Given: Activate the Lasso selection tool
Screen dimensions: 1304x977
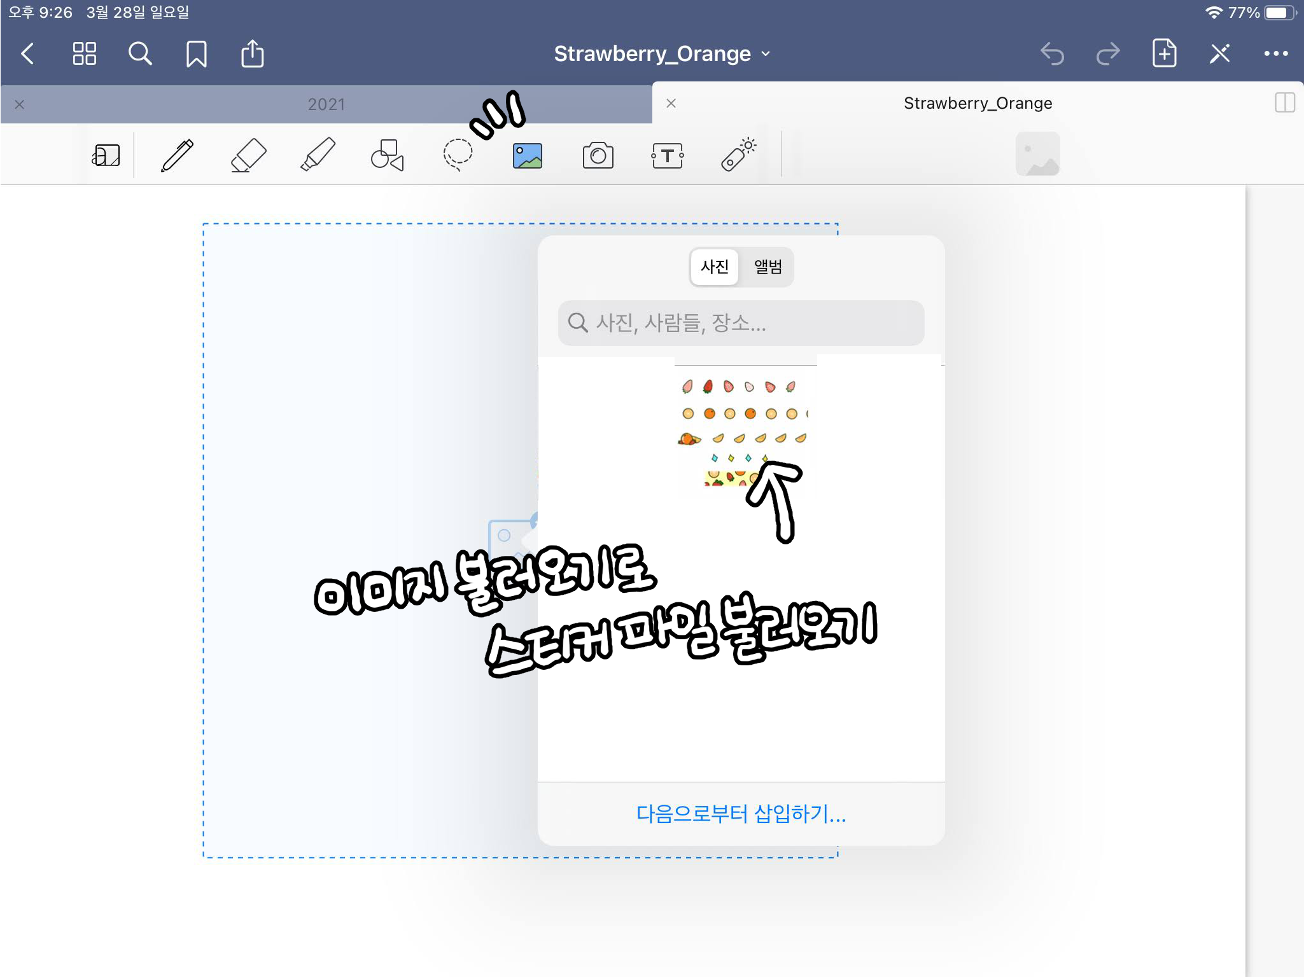Looking at the screenshot, I should point(458,155).
